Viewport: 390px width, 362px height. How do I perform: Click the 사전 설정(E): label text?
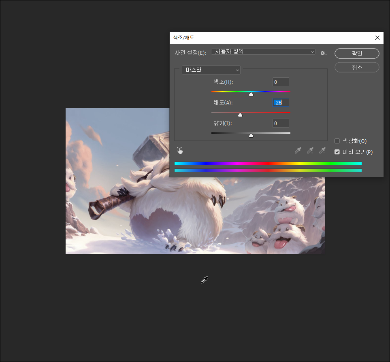coord(190,53)
